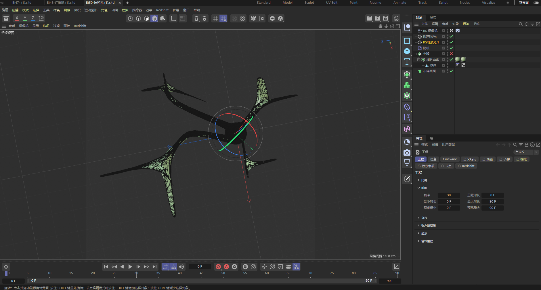Click the pen edit sidebar icon
The height and width of the screenshot is (290, 541).
click(x=407, y=179)
